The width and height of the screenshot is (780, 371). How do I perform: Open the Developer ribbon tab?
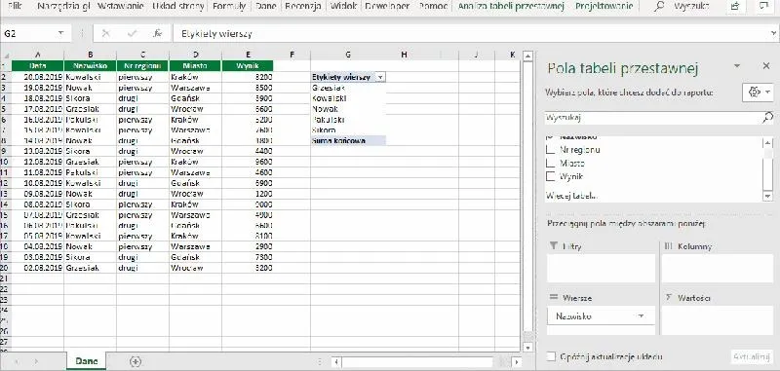point(387,7)
